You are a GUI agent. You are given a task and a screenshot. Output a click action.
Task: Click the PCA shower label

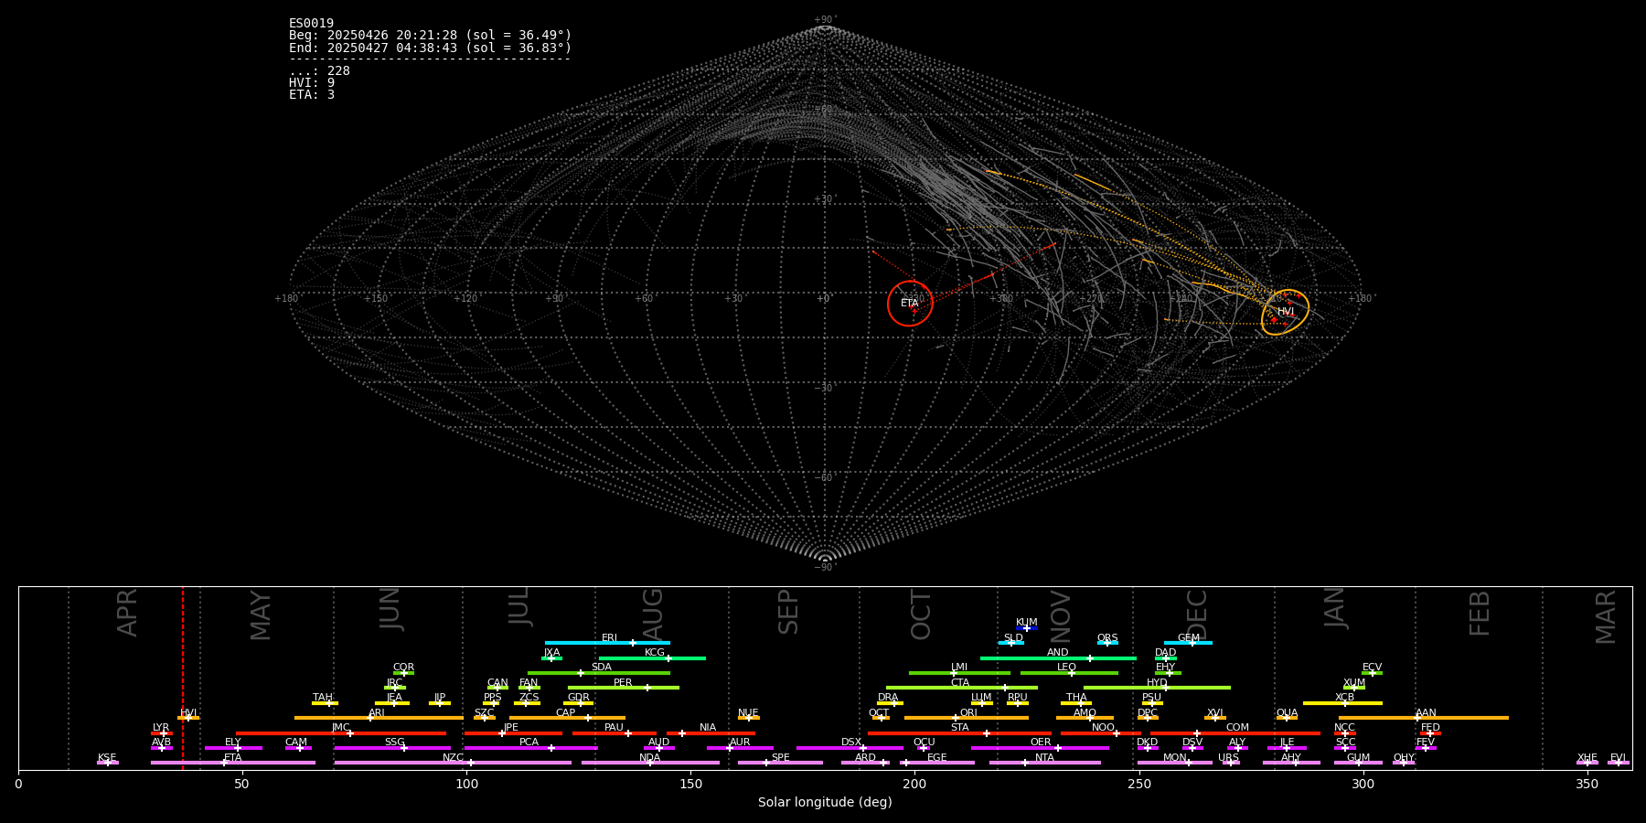(529, 743)
